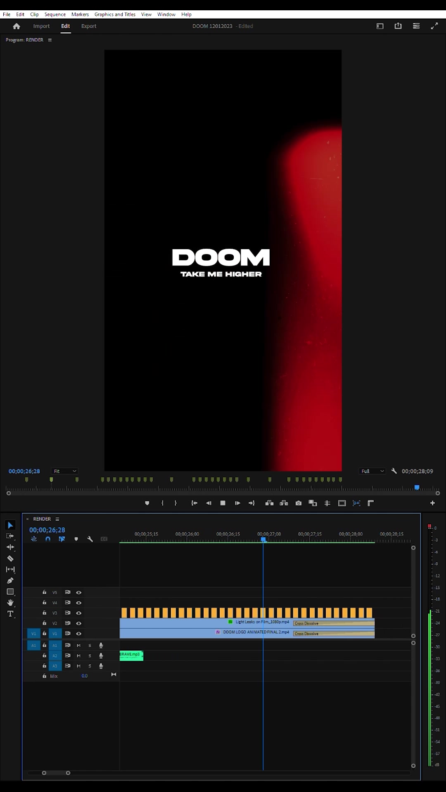Select the Rectangle tool
Screen dimensions: 446x792
[10, 592]
